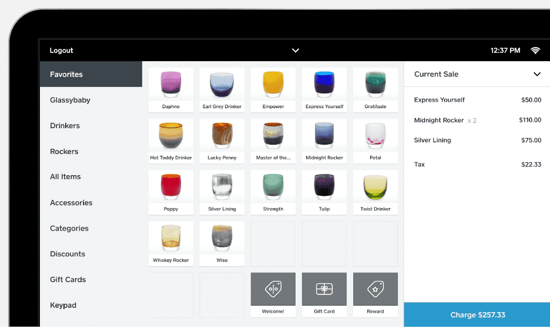Add the Hot Toddy Drinker item
Screen dimensions: 550x328
coord(171,141)
